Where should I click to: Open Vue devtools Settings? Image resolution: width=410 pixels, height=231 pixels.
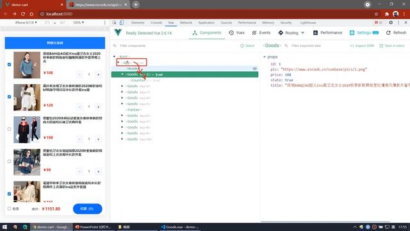coord(364,33)
